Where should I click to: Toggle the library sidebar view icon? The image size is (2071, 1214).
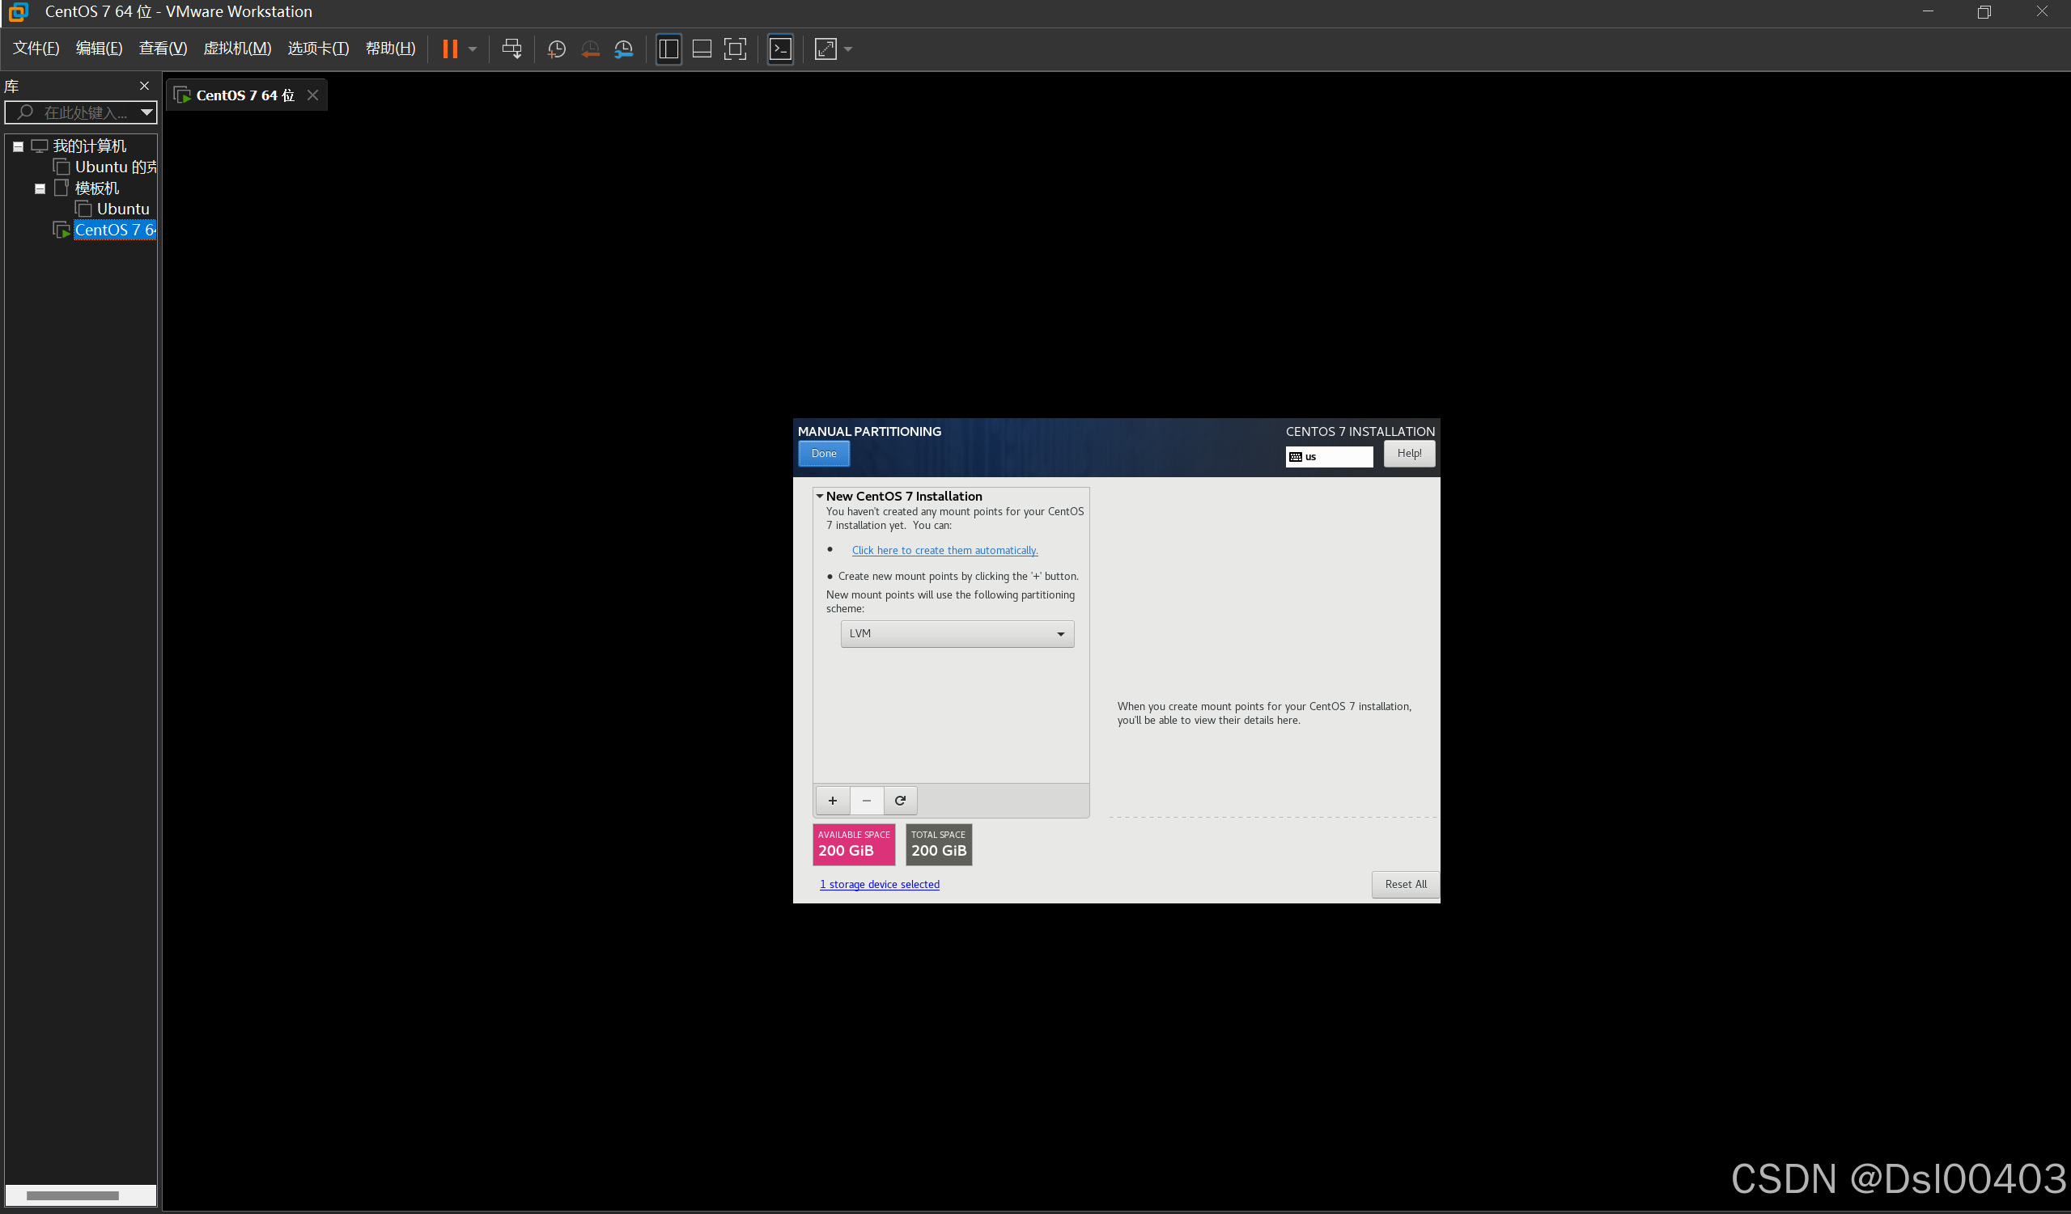pos(669,49)
